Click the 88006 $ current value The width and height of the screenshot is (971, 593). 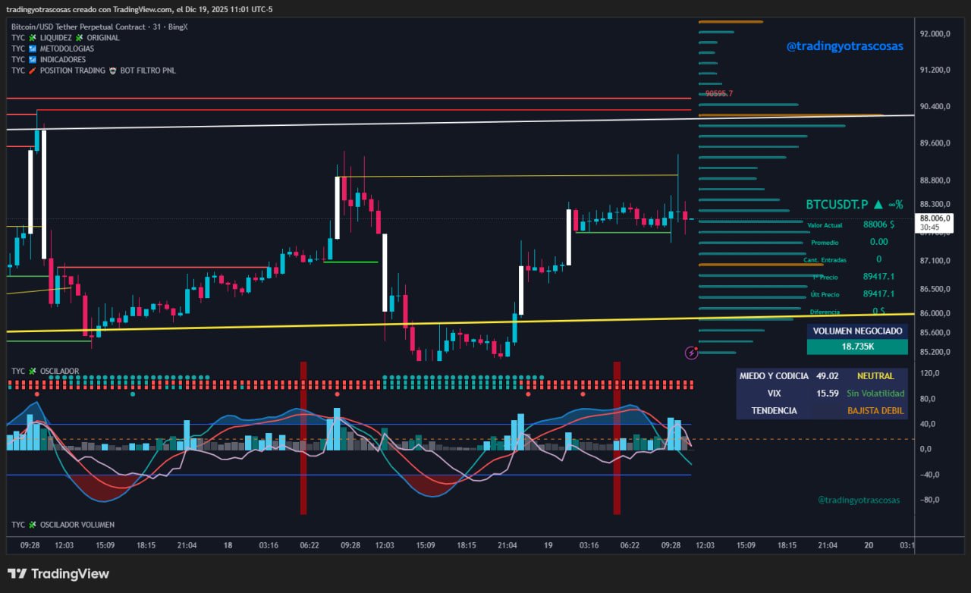(878, 224)
